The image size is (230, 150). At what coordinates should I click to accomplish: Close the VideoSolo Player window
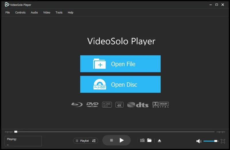click(223, 5)
